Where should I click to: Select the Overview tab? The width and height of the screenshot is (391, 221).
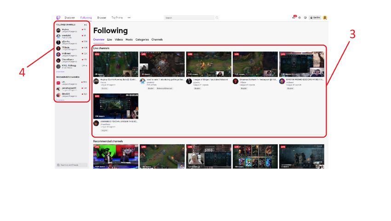click(99, 40)
